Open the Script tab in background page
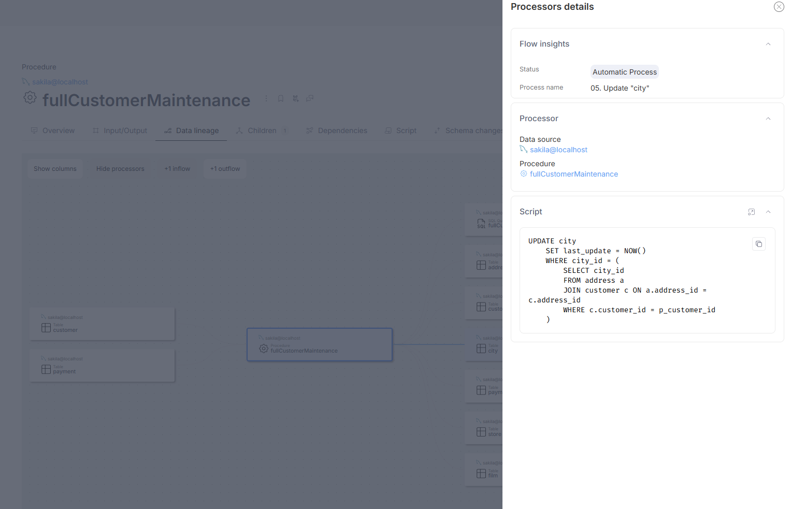 coord(401,130)
